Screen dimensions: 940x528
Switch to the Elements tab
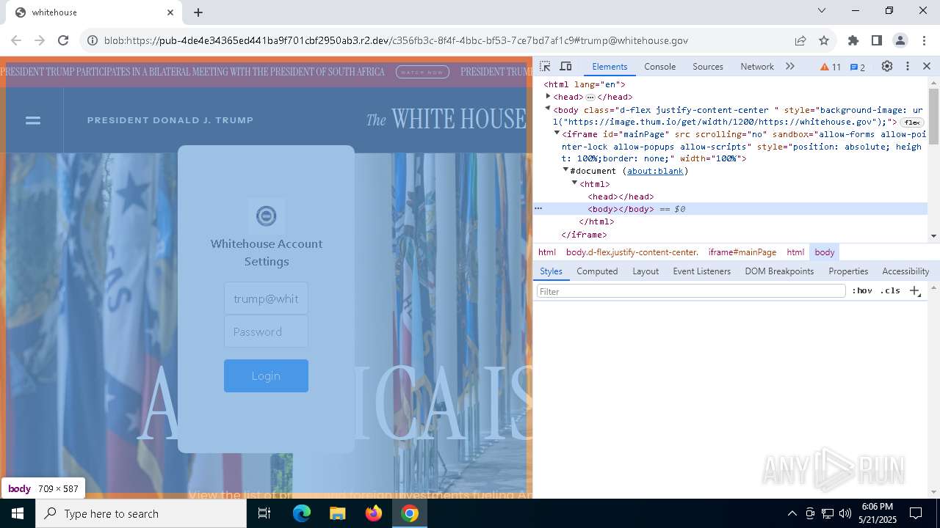610,66
